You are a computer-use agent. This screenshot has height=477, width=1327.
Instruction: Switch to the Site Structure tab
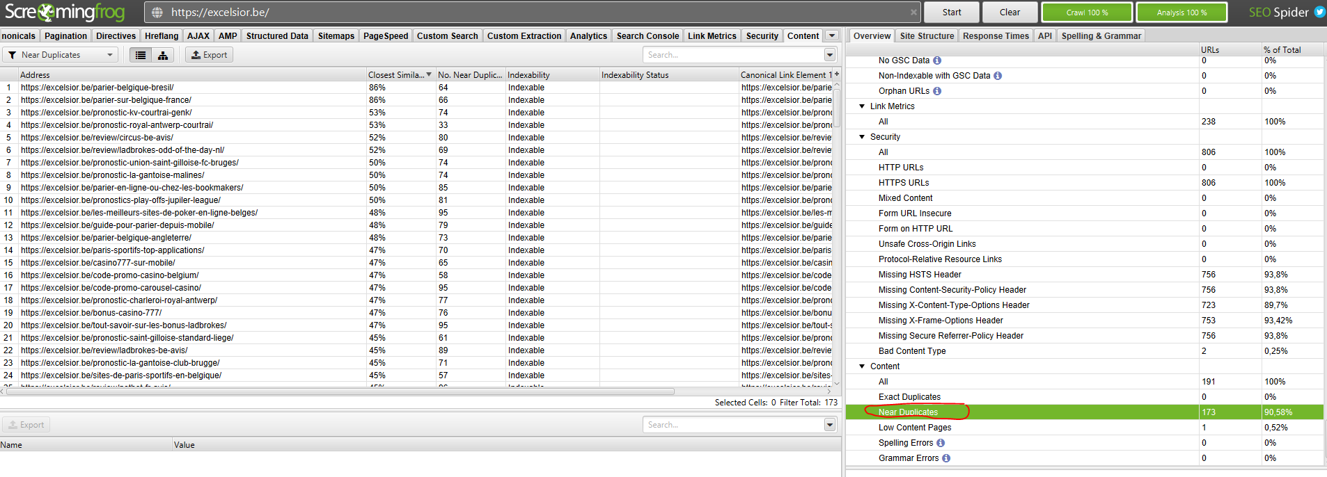(927, 35)
